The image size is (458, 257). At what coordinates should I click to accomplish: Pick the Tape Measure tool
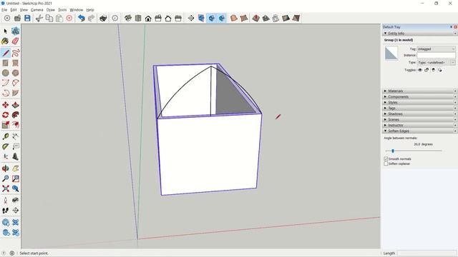click(x=5, y=136)
